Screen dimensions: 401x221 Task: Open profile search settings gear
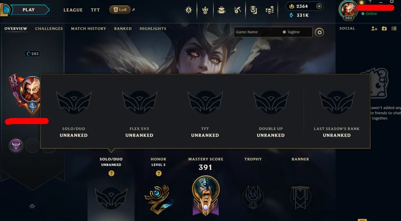[x=319, y=32]
